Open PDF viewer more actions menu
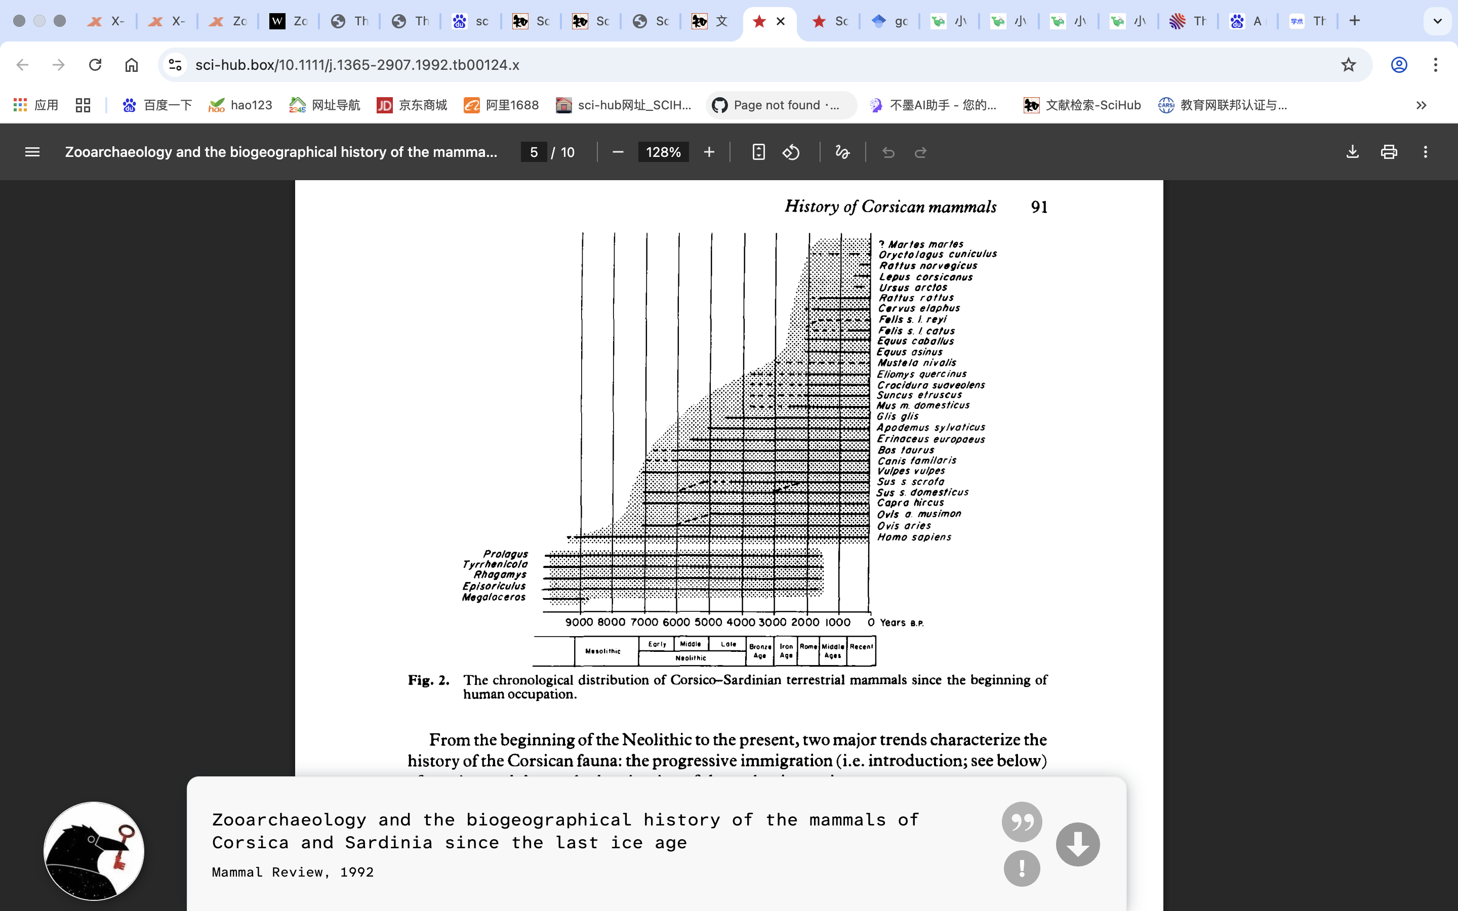Image resolution: width=1458 pixels, height=911 pixels. pyautogui.click(x=1426, y=152)
